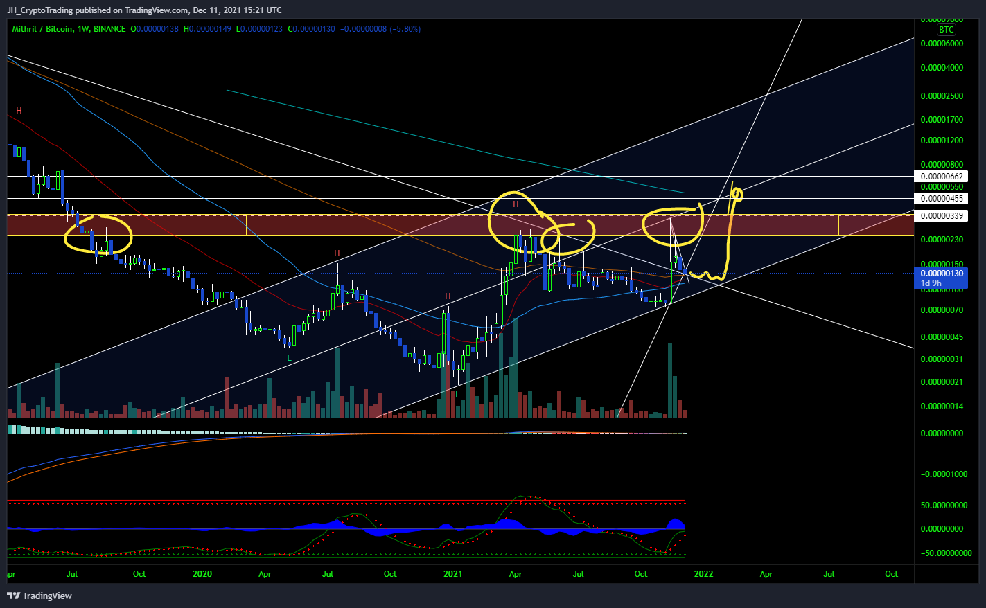986x608 pixels.
Task: Click the 0.00000455 horizontal line price label
Action: pyautogui.click(x=941, y=199)
